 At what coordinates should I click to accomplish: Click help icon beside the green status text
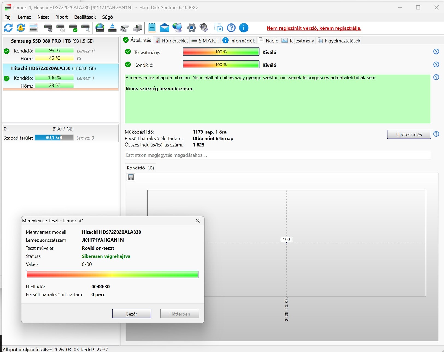pyautogui.click(x=436, y=77)
